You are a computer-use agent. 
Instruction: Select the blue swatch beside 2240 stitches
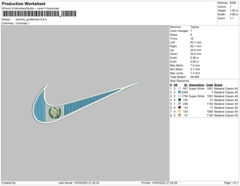pyautogui.click(x=180, y=92)
